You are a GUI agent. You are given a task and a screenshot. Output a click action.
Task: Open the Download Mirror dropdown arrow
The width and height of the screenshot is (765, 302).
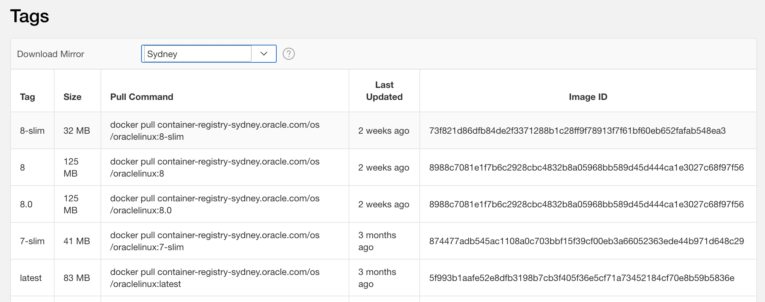[264, 54]
